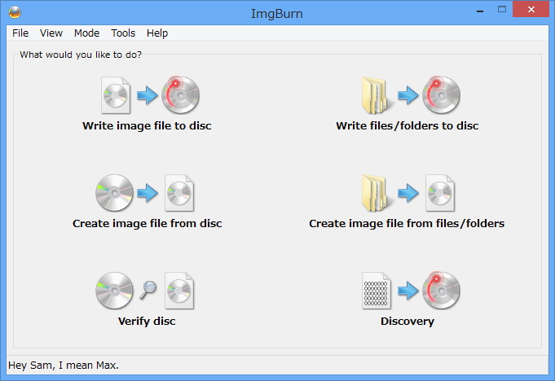Open the View menu
This screenshot has height=381, width=555.
(51, 33)
